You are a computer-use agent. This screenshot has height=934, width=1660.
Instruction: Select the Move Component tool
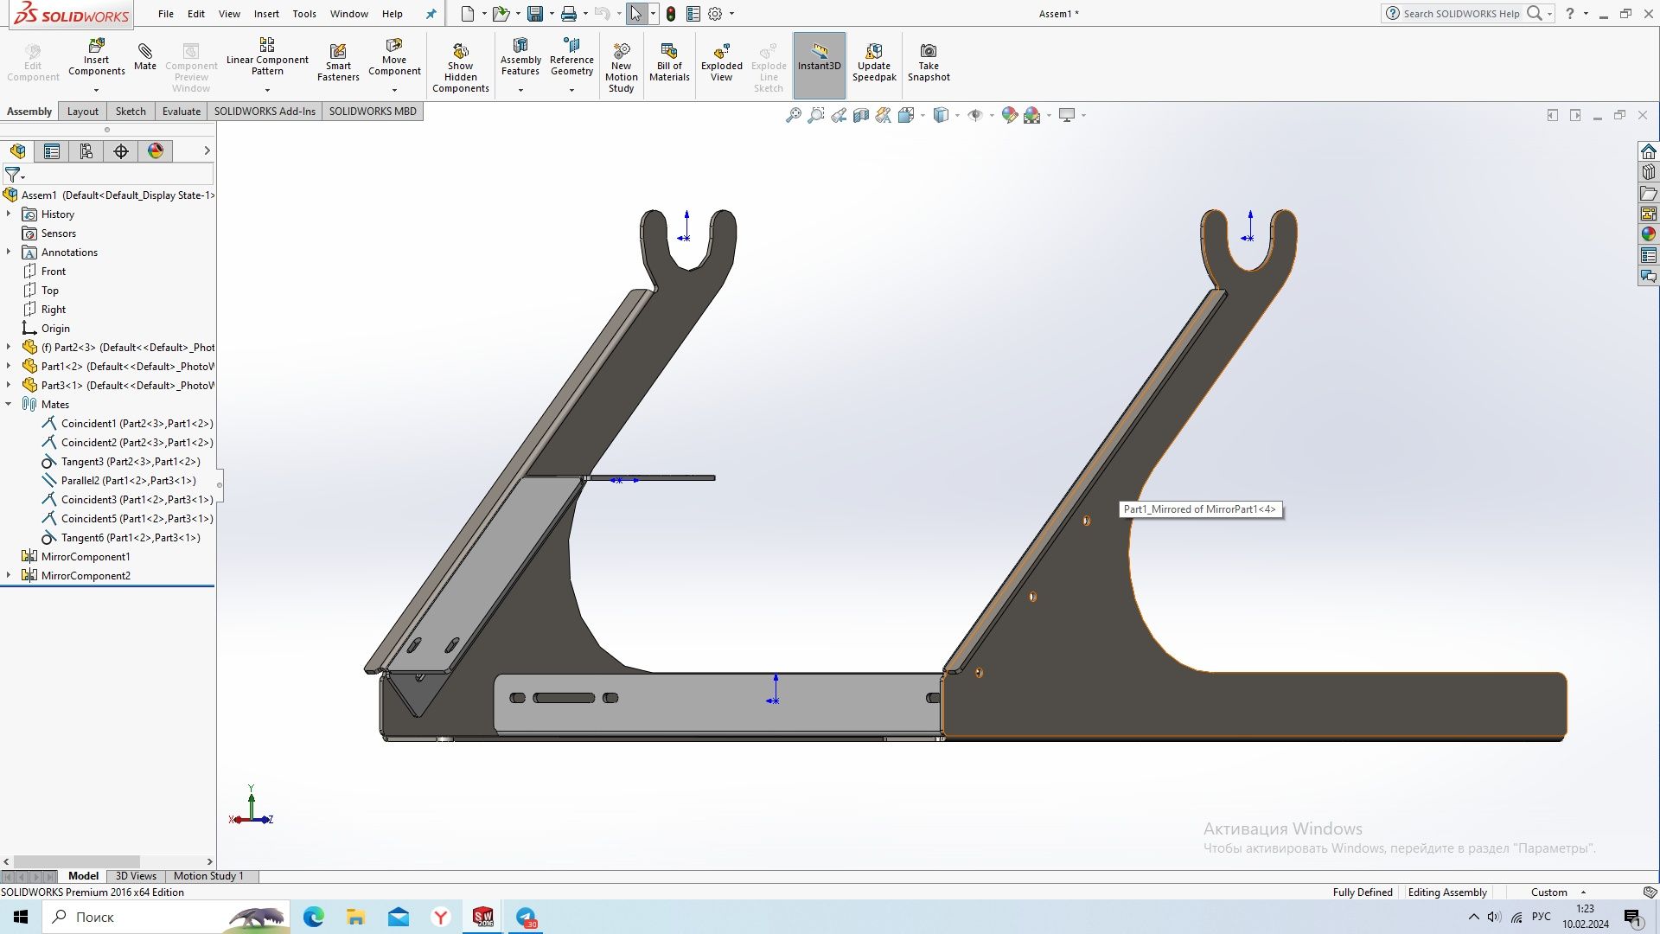(x=393, y=65)
